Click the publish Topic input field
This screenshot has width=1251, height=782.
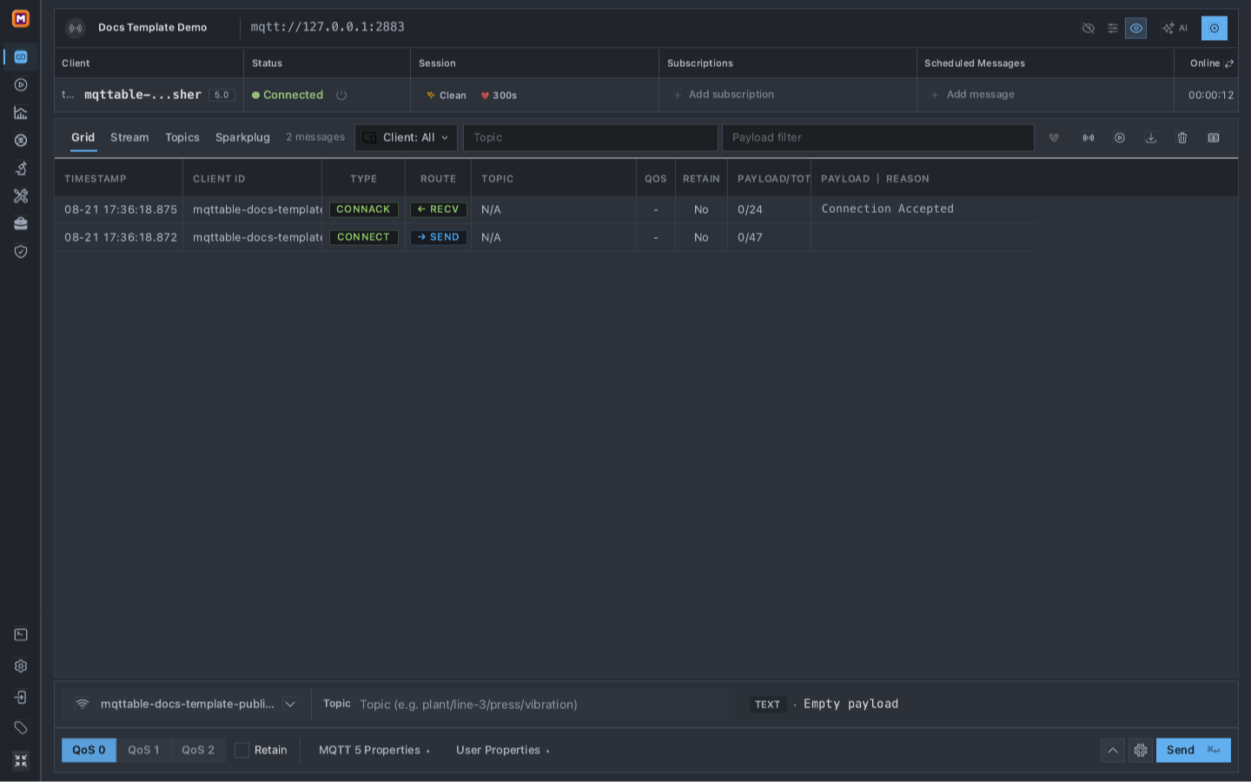(x=542, y=705)
